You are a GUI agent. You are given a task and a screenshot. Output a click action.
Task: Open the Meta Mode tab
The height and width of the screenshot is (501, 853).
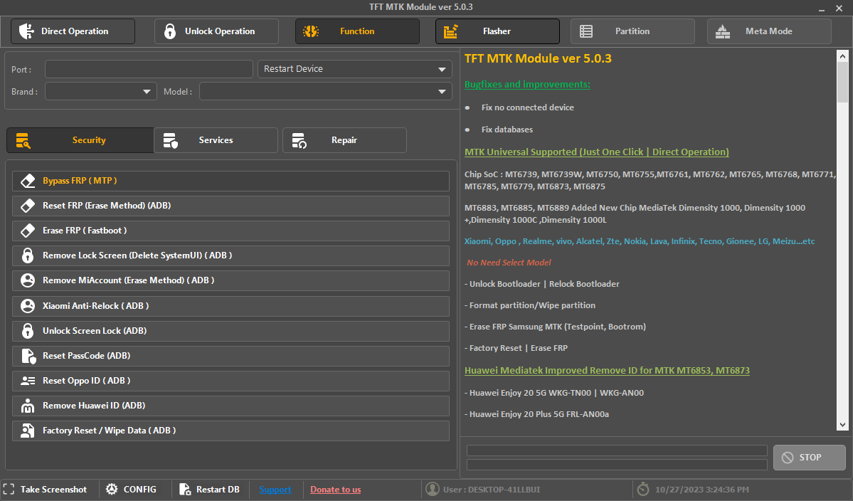[x=769, y=31]
